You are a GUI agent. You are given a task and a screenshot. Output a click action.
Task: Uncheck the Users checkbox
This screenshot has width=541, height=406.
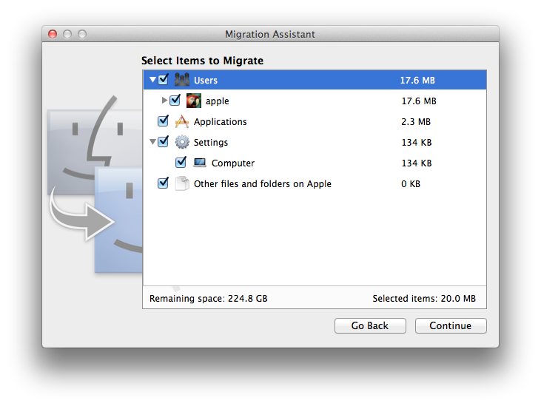(x=164, y=80)
